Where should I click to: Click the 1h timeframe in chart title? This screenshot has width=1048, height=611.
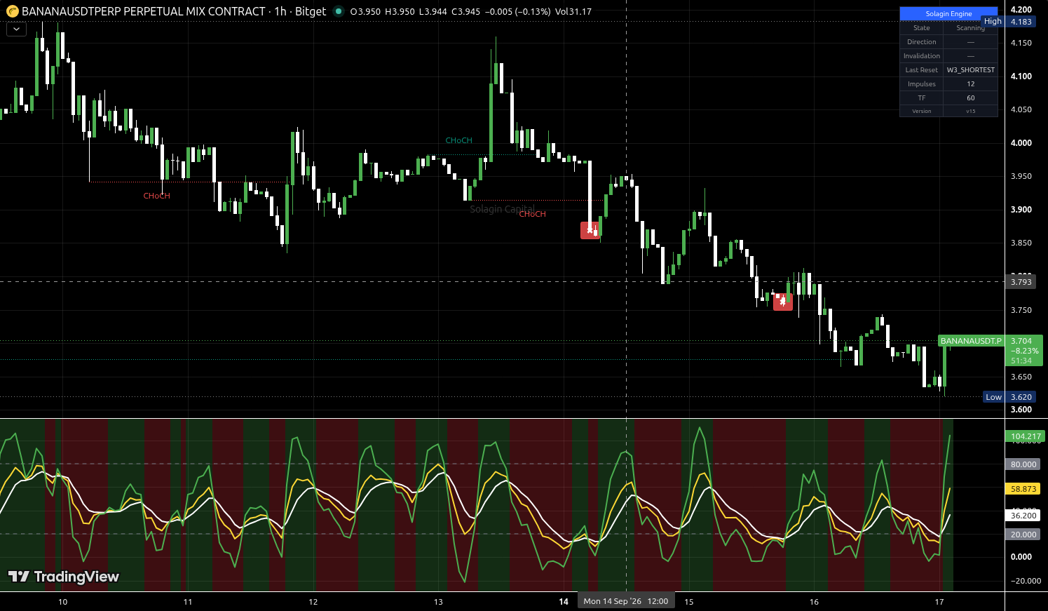pyautogui.click(x=280, y=11)
